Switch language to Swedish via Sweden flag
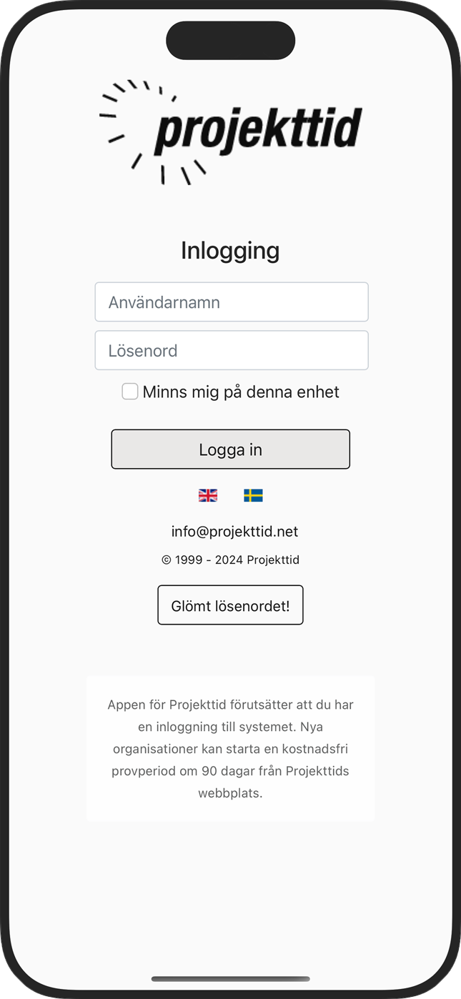Image resolution: width=461 pixels, height=999 pixels. (x=253, y=495)
